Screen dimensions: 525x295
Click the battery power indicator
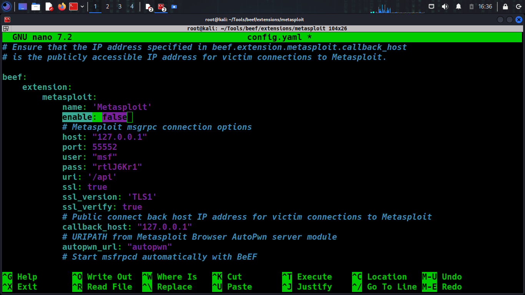pyautogui.click(x=471, y=7)
